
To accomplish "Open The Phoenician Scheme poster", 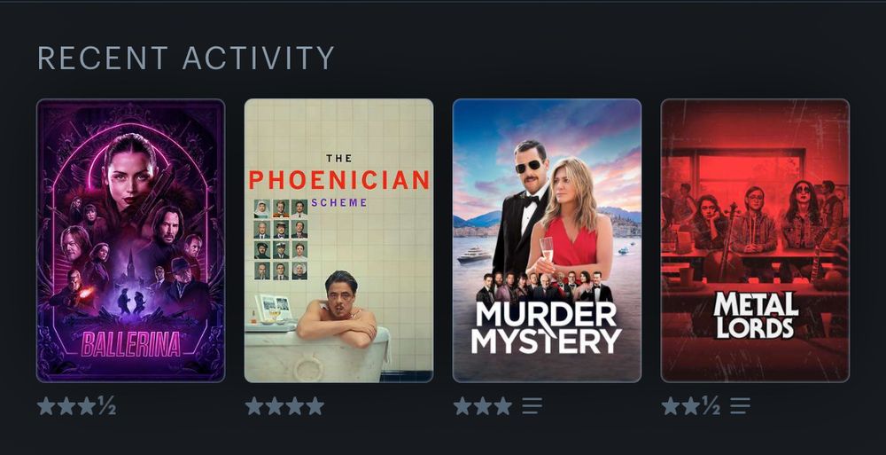I will 338,240.
